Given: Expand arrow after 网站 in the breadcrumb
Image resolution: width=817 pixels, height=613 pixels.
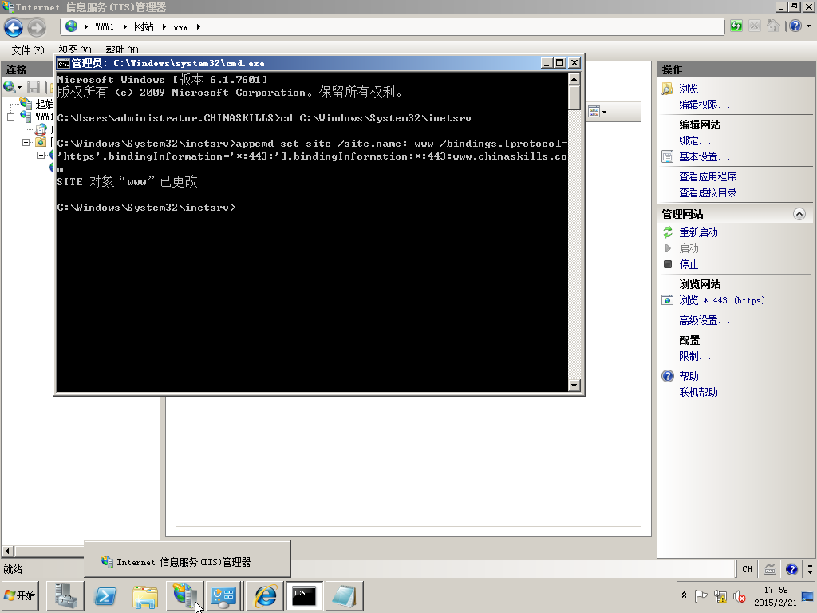Looking at the screenshot, I should pos(164,26).
